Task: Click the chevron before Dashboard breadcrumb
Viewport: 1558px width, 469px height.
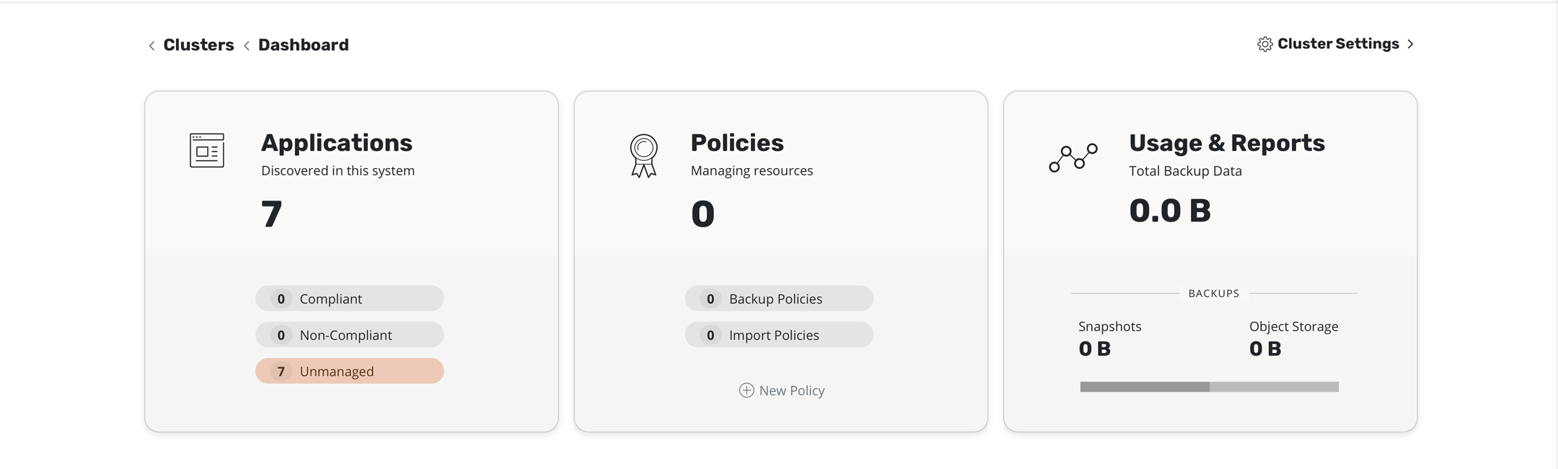Action: (x=247, y=45)
